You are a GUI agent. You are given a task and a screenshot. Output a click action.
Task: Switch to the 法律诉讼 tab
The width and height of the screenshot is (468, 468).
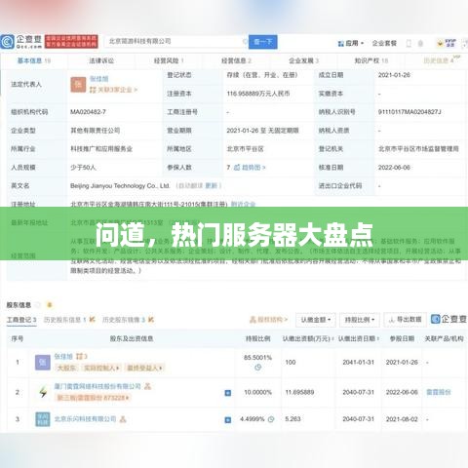pos(101,60)
